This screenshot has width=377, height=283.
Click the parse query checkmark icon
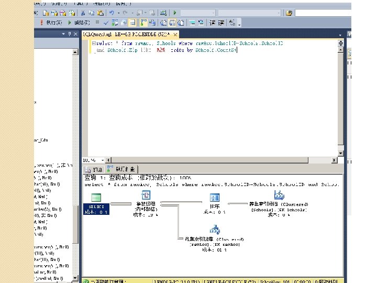106,23
